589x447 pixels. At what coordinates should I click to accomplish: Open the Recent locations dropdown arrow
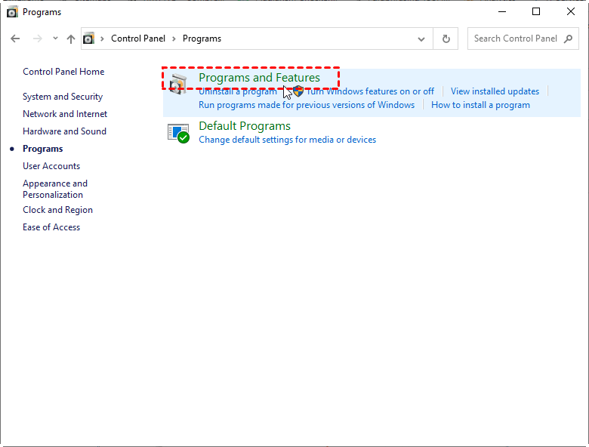[55, 39]
